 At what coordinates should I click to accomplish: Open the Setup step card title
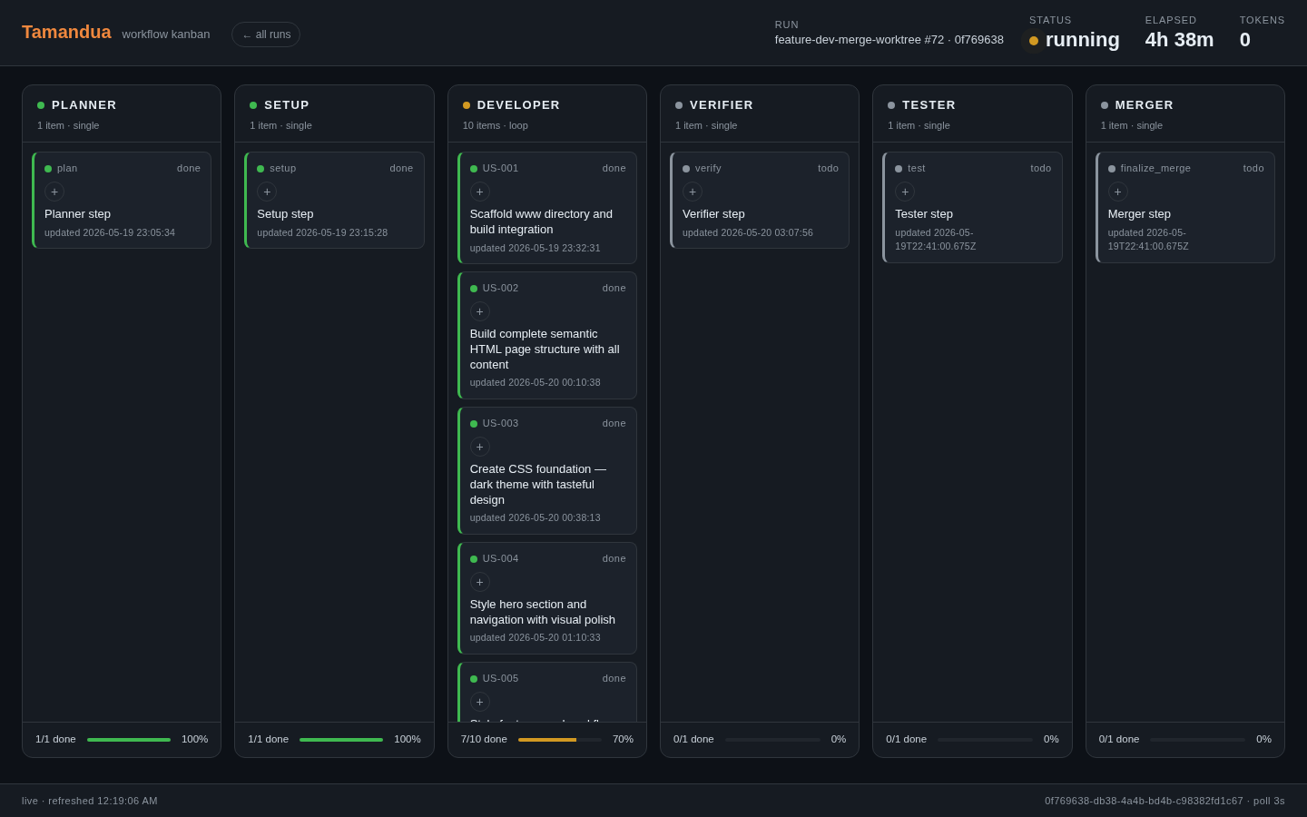285,214
